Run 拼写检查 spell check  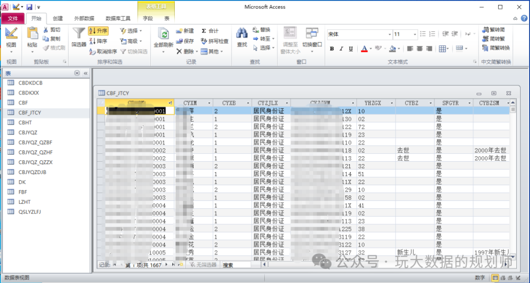pos(214,41)
